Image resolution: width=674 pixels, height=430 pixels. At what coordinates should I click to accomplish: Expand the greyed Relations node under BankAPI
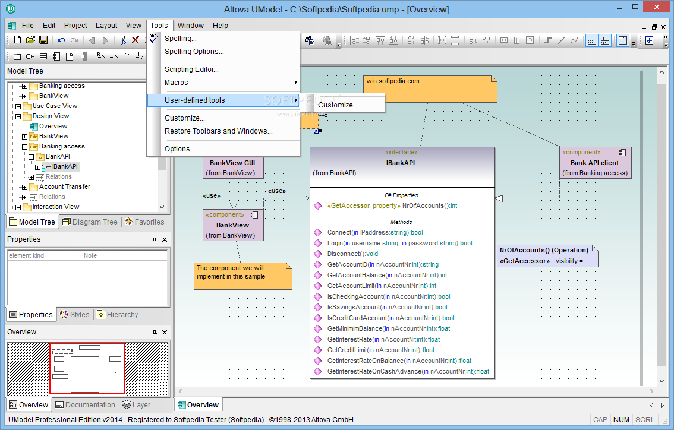coord(31,177)
